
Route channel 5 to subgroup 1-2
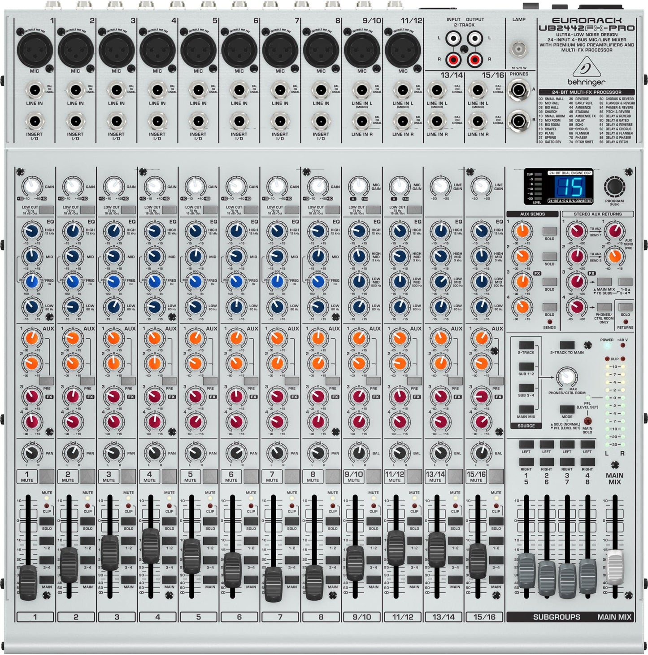click(210, 541)
